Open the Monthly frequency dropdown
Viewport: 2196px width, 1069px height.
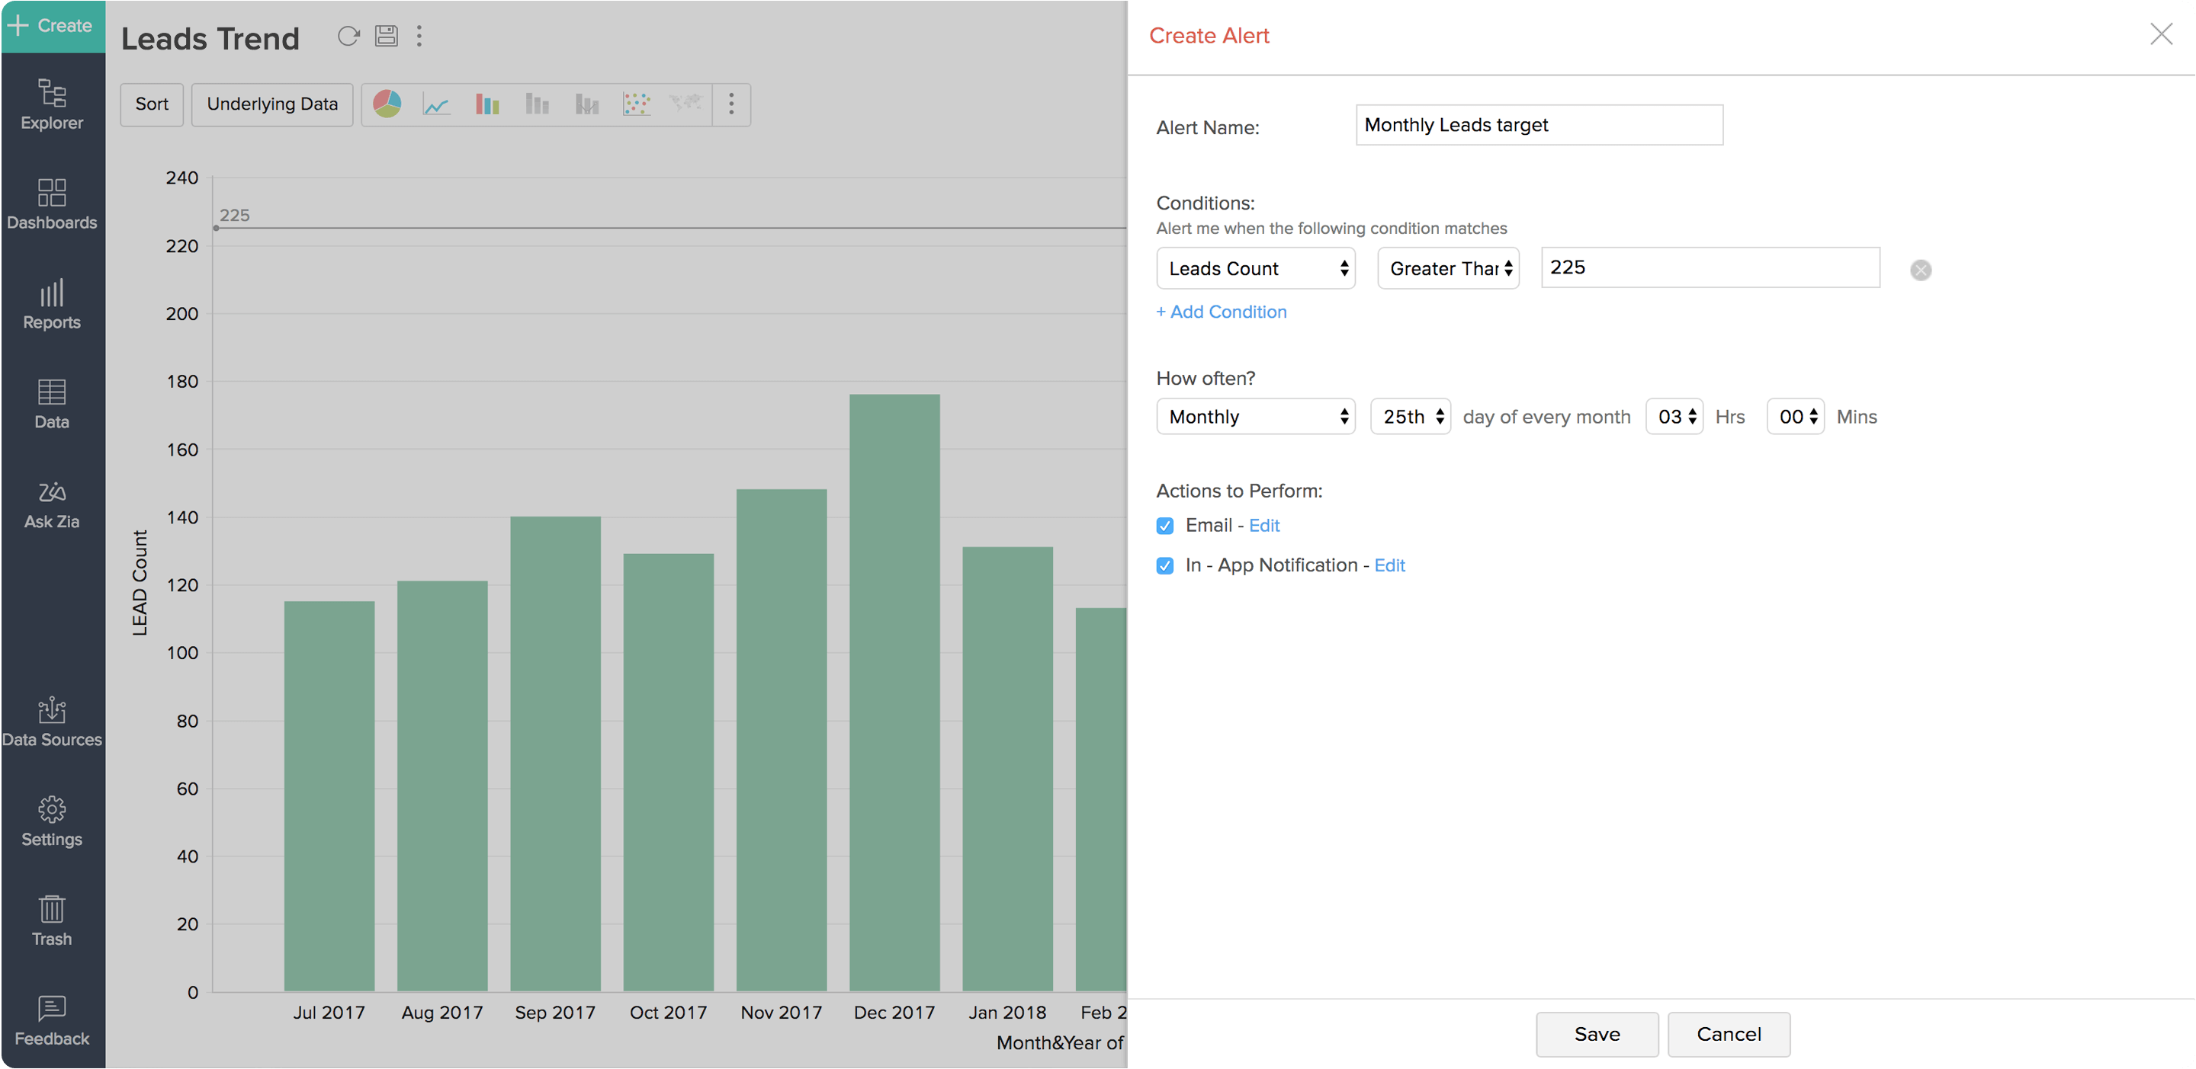coord(1255,417)
